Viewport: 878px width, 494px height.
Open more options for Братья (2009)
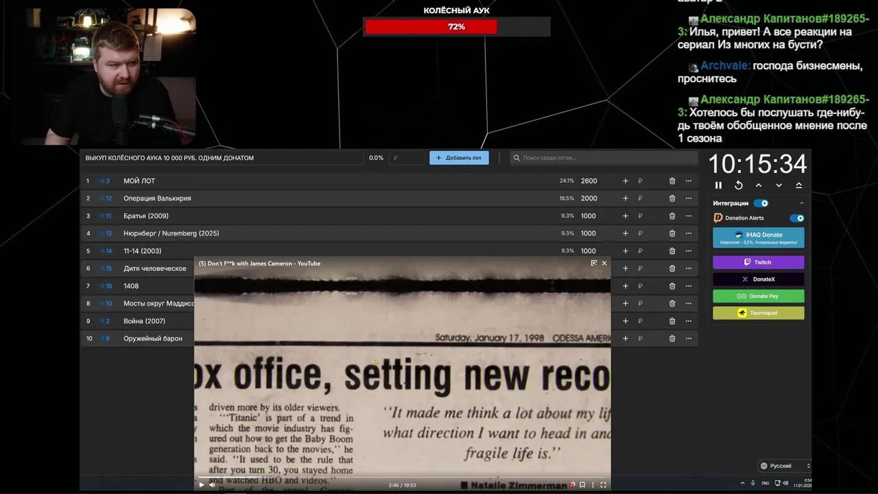coord(689,216)
